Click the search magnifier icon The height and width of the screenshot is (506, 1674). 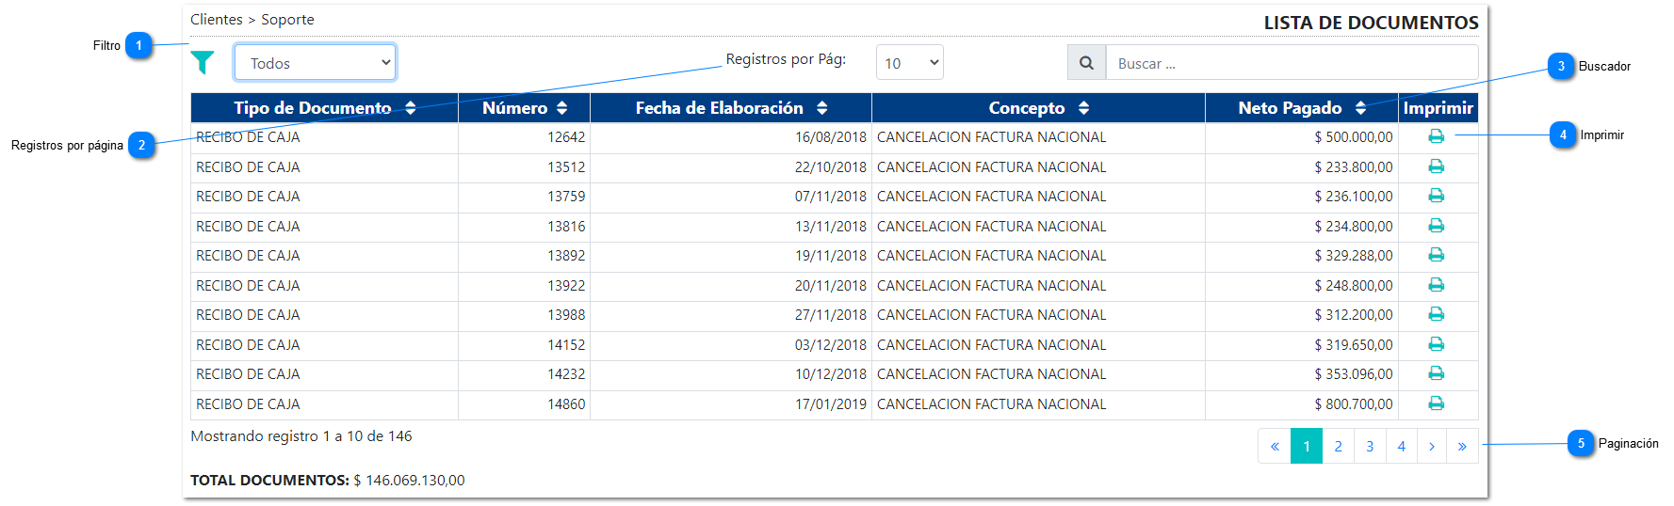tap(1086, 63)
